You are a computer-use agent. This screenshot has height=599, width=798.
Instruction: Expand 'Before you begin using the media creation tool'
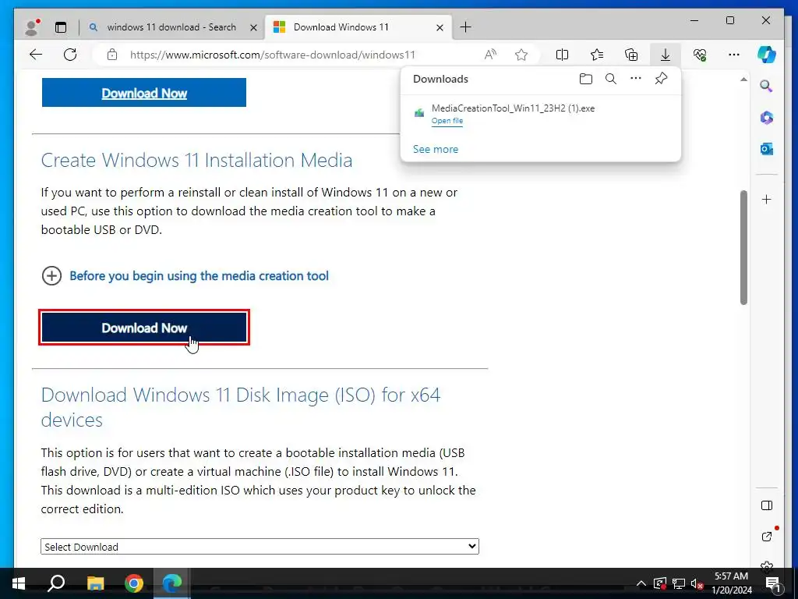tap(185, 275)
